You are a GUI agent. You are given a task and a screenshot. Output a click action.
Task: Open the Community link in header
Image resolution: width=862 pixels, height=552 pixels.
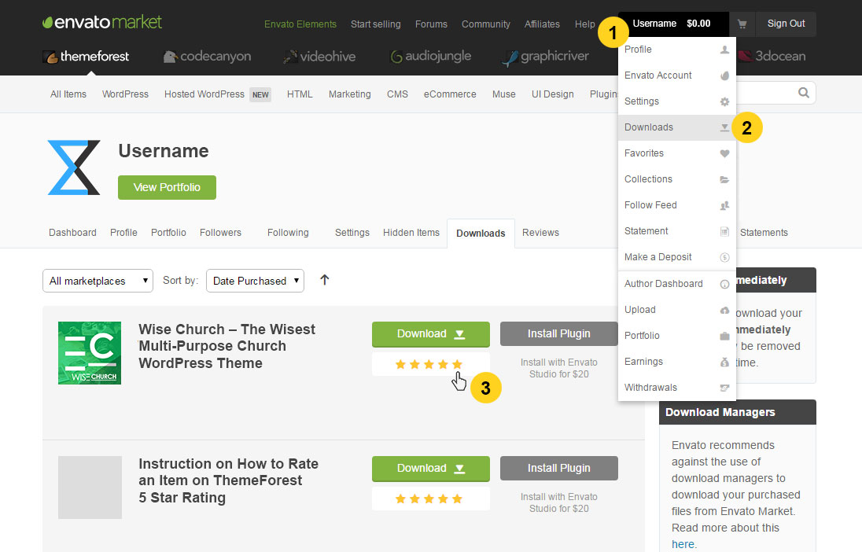click(x=486, y=24)
